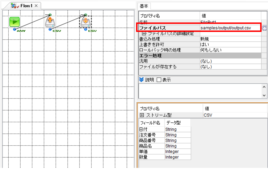
Task: Select the 単価 field row
Action: click(165, 152)
